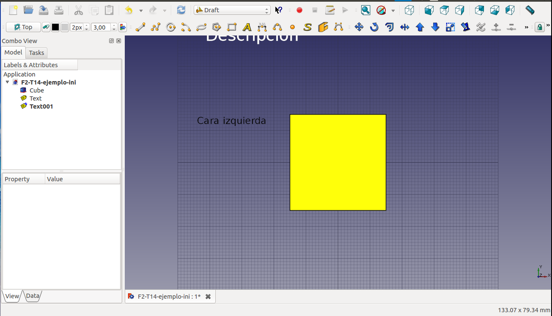Click the Top working plane button
The height and width of the screenshot is (316, 552).
click(x=23, y=27)
